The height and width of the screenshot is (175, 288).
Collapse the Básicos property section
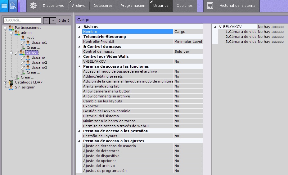coord(79,27)
